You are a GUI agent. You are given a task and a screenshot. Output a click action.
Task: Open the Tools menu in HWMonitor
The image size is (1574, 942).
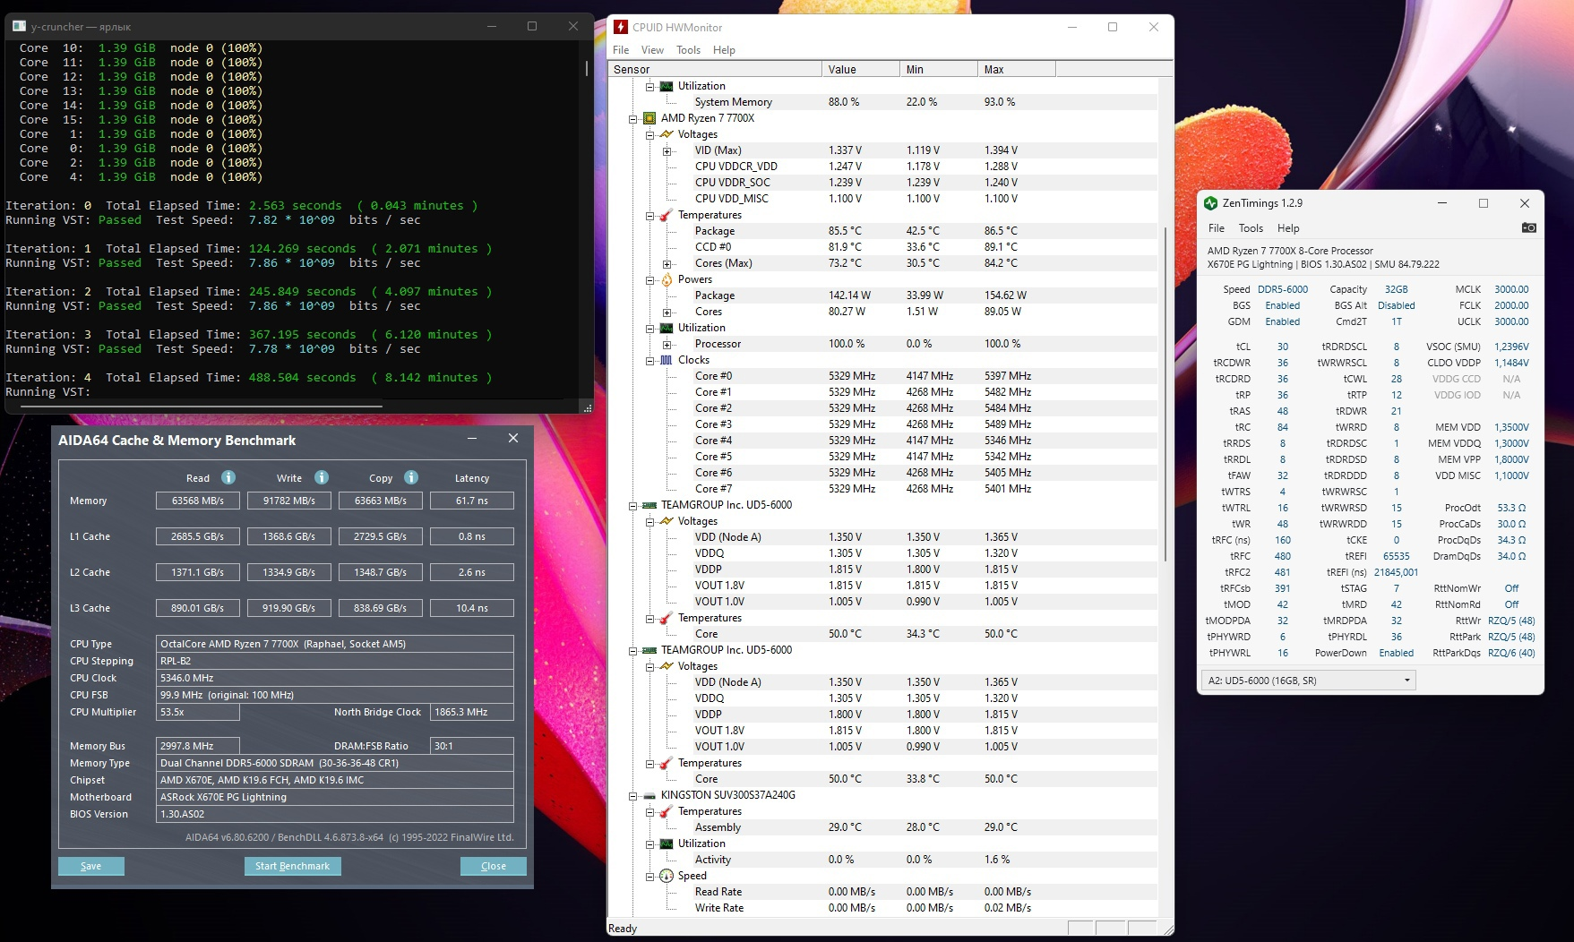(688, 50)
